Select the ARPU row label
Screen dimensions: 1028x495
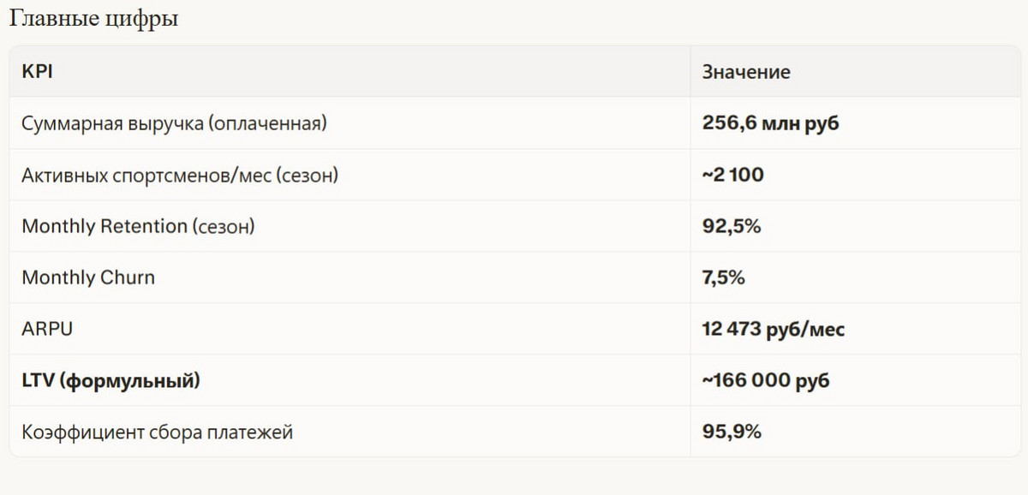[48, 329]
